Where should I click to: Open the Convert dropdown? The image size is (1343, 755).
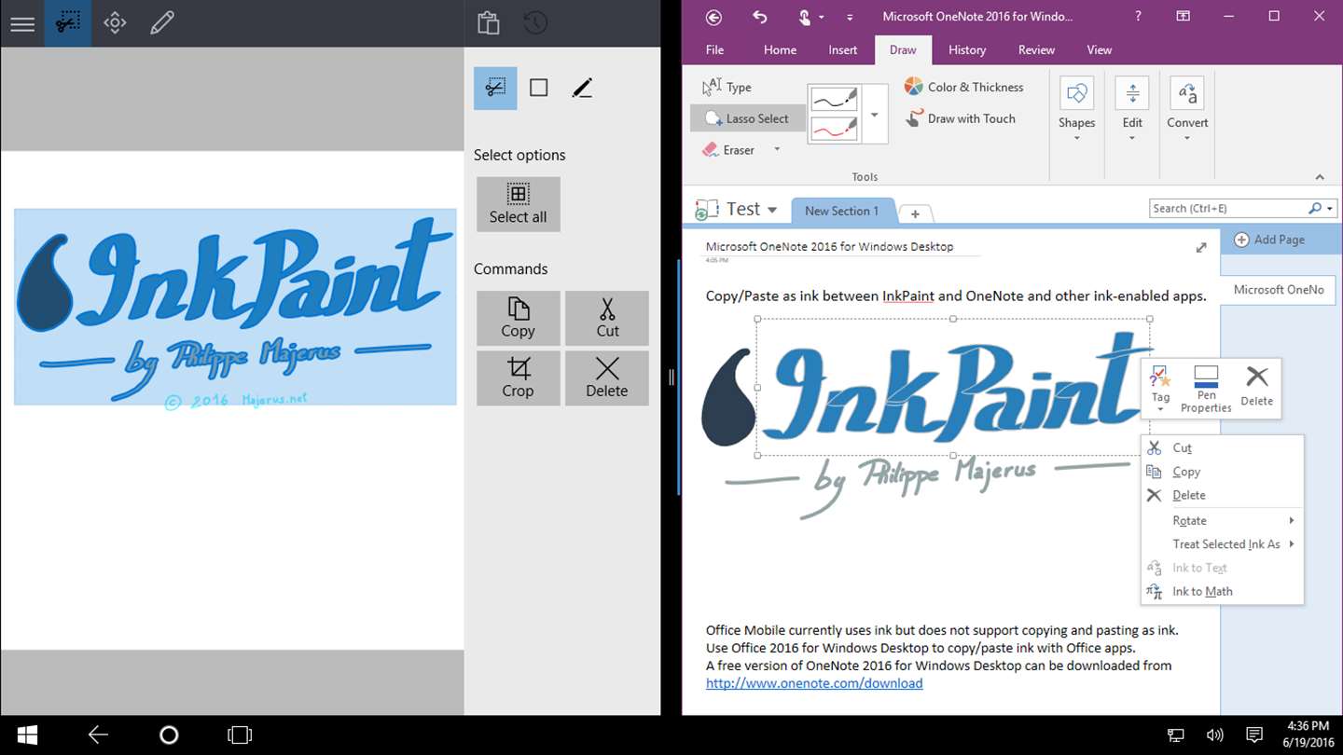tap(1187, 109)
